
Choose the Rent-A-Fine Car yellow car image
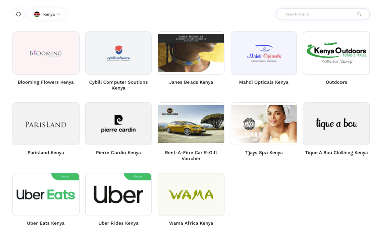(x=191, y=124)
